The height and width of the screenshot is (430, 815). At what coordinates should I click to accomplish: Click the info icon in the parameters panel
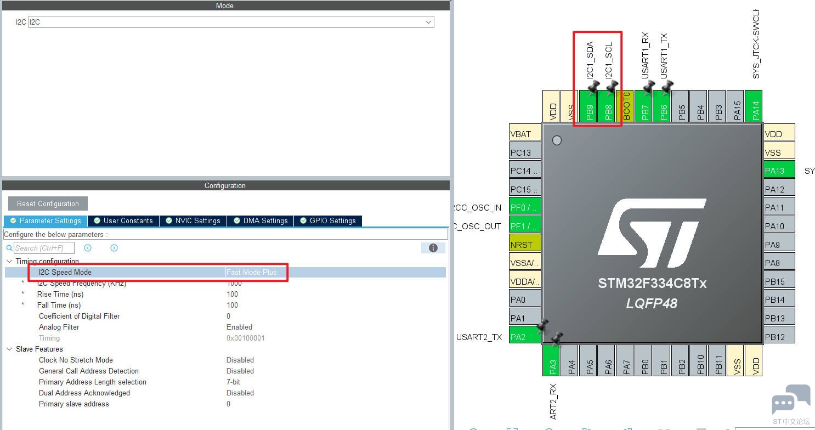[433, 248]
